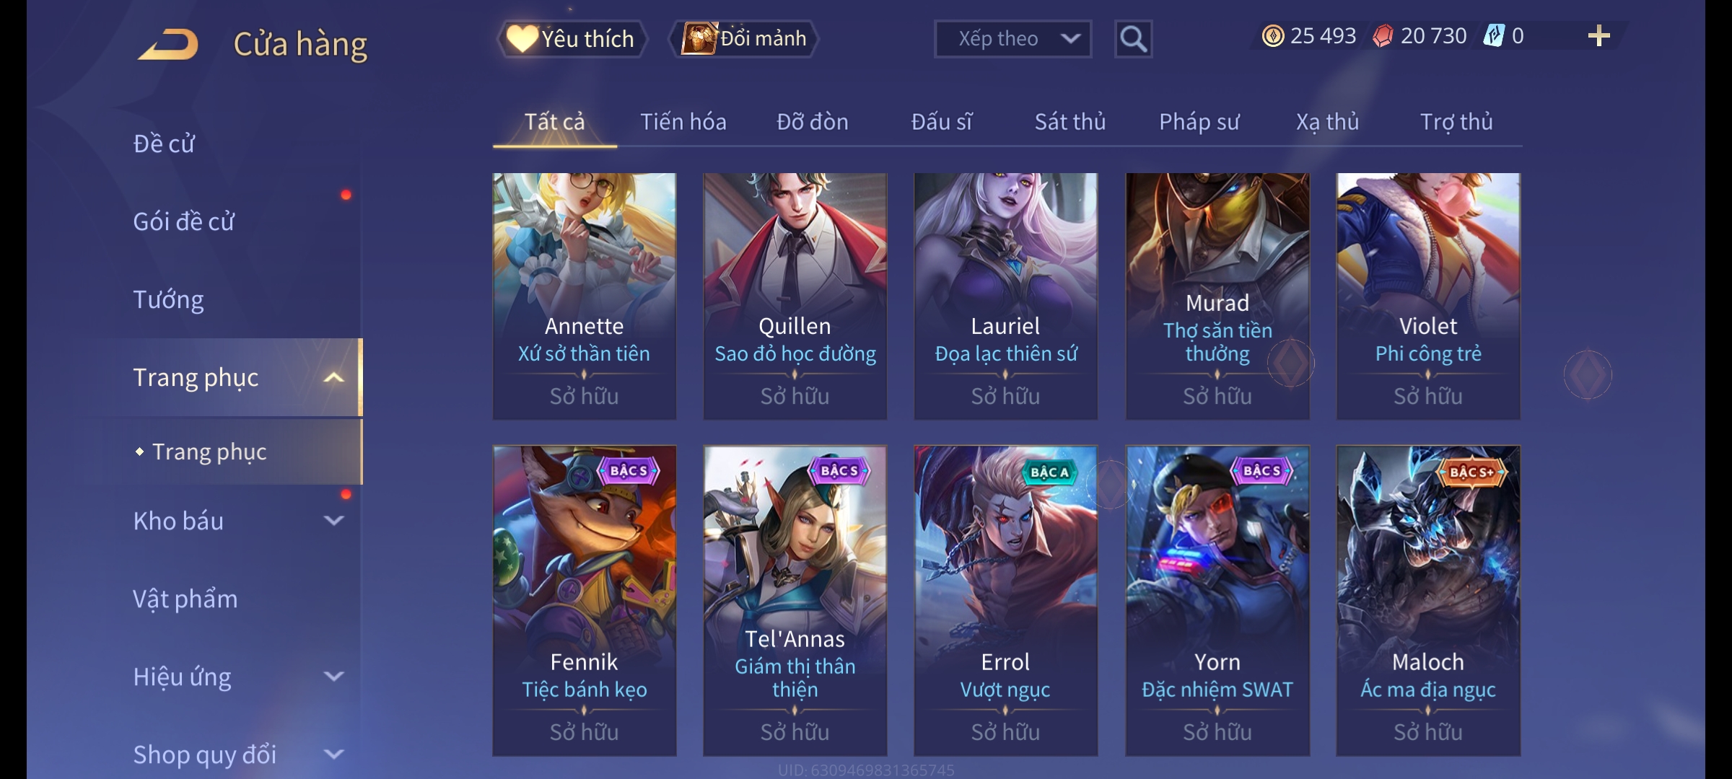Open the Xếp theo sort dropdown
This screenshot has width=1732, height=779.
pos(1012,39)
